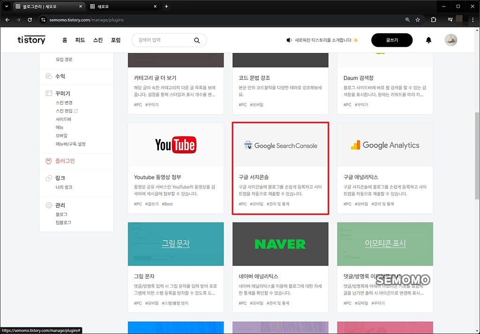Open 스킨 in the top navigation
The width and height of the screenshot is (480, 334).
tap(98, 40)
